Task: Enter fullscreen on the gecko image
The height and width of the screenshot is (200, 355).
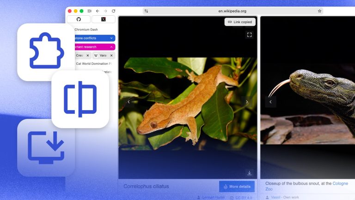Action: click(x=249, y=35)
